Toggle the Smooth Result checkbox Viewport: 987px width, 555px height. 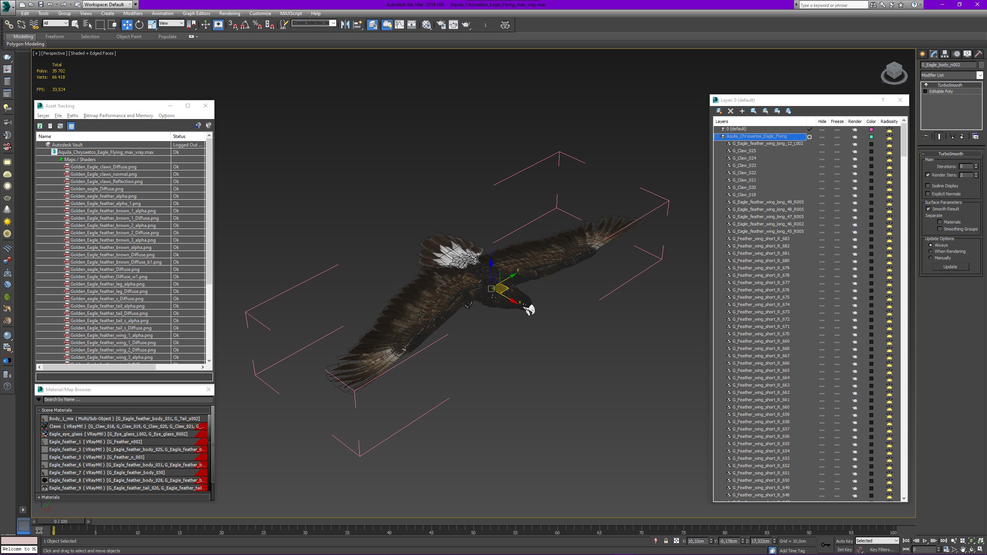(928, 209)
